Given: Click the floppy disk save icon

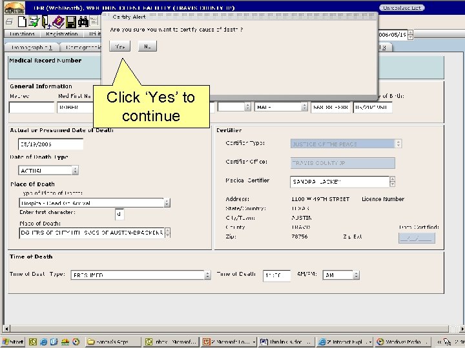Looking at the screenshot, I should (71, 22).
